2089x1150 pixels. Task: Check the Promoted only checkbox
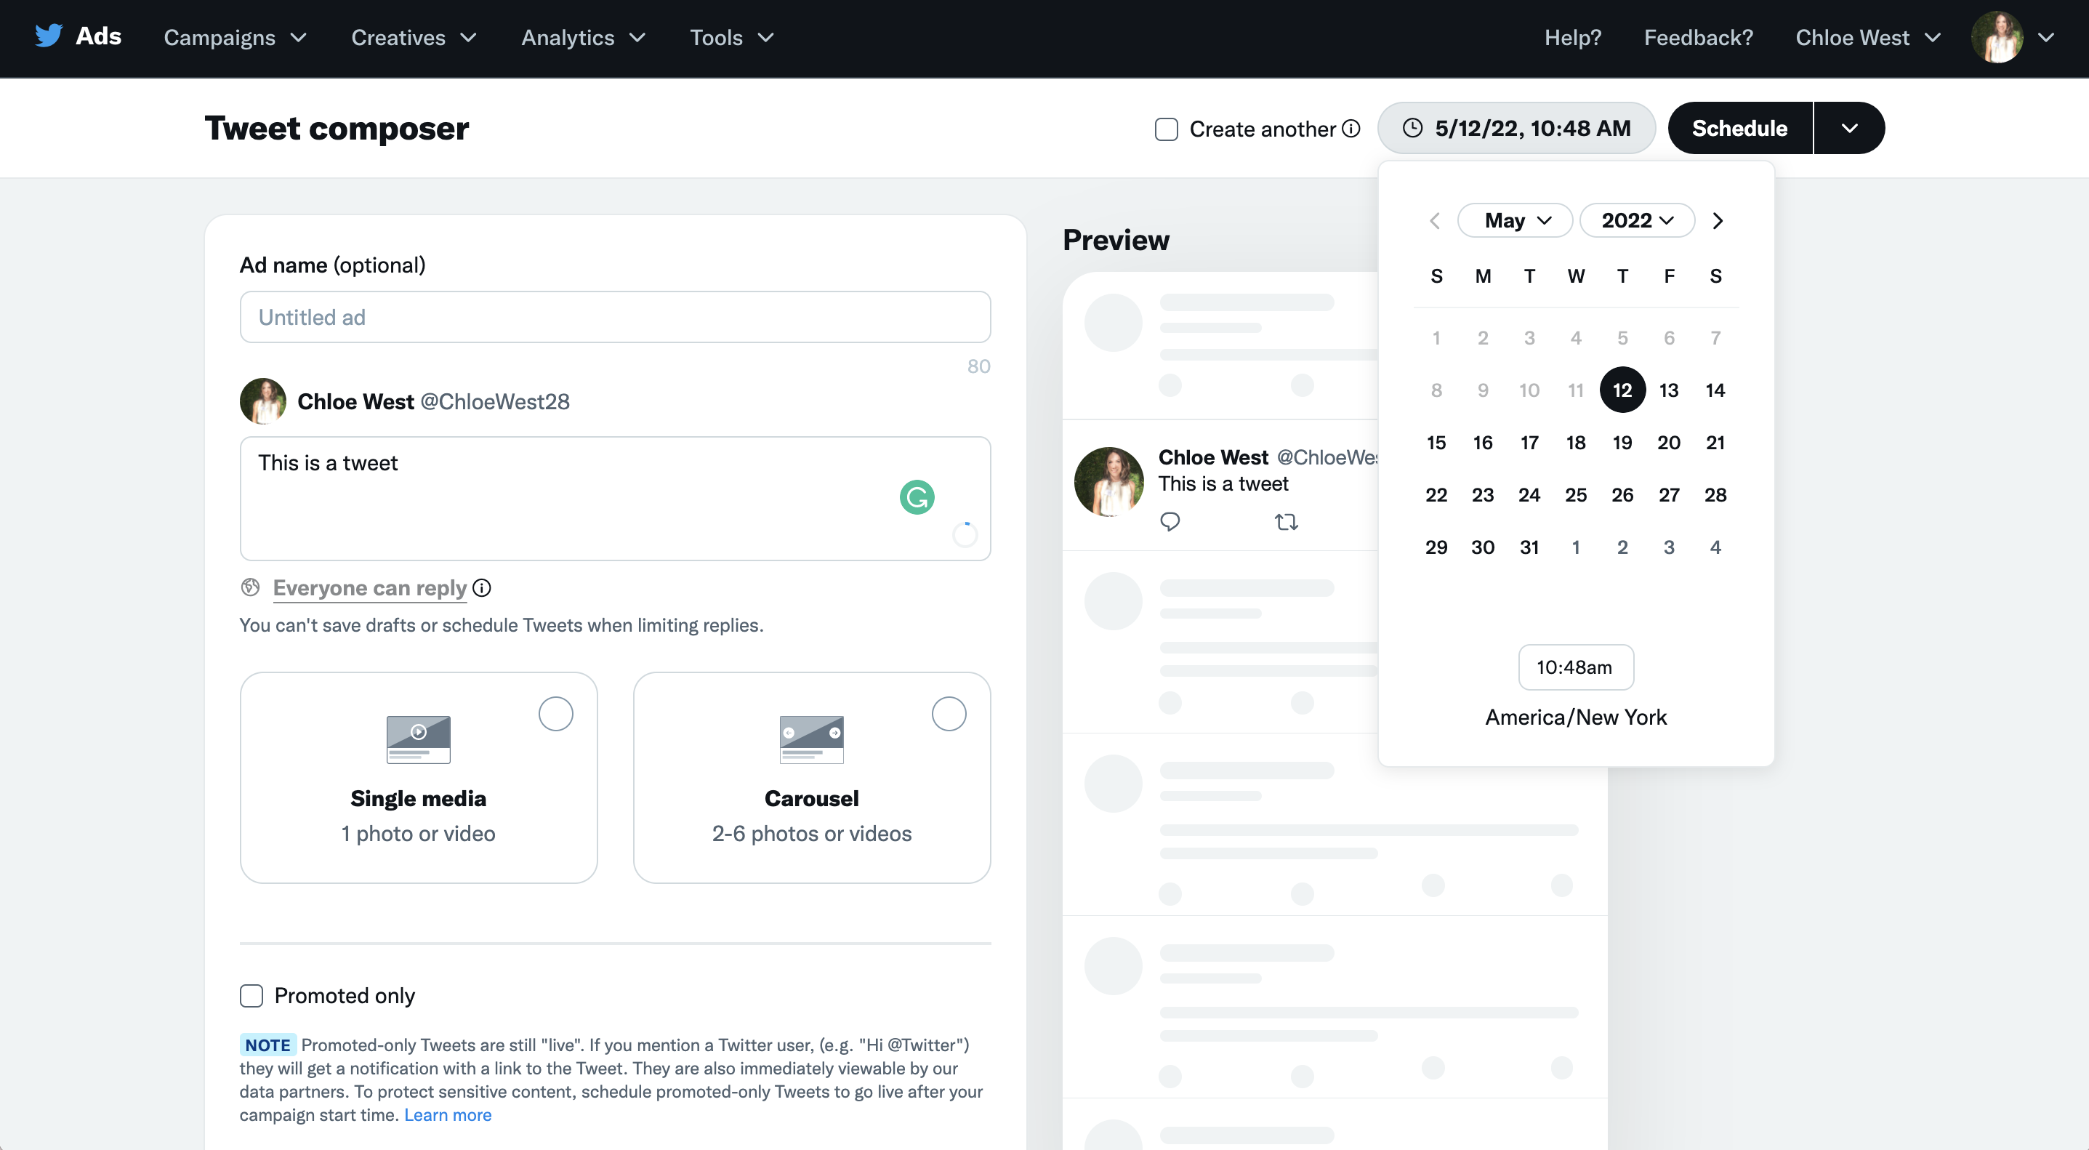(x=251, y=996)
